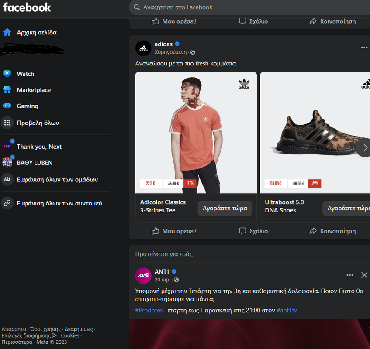Viewport: 370px width, 349px height.
Task: Open the #ant1tv hashtag
Action: [x=287, y=310]
